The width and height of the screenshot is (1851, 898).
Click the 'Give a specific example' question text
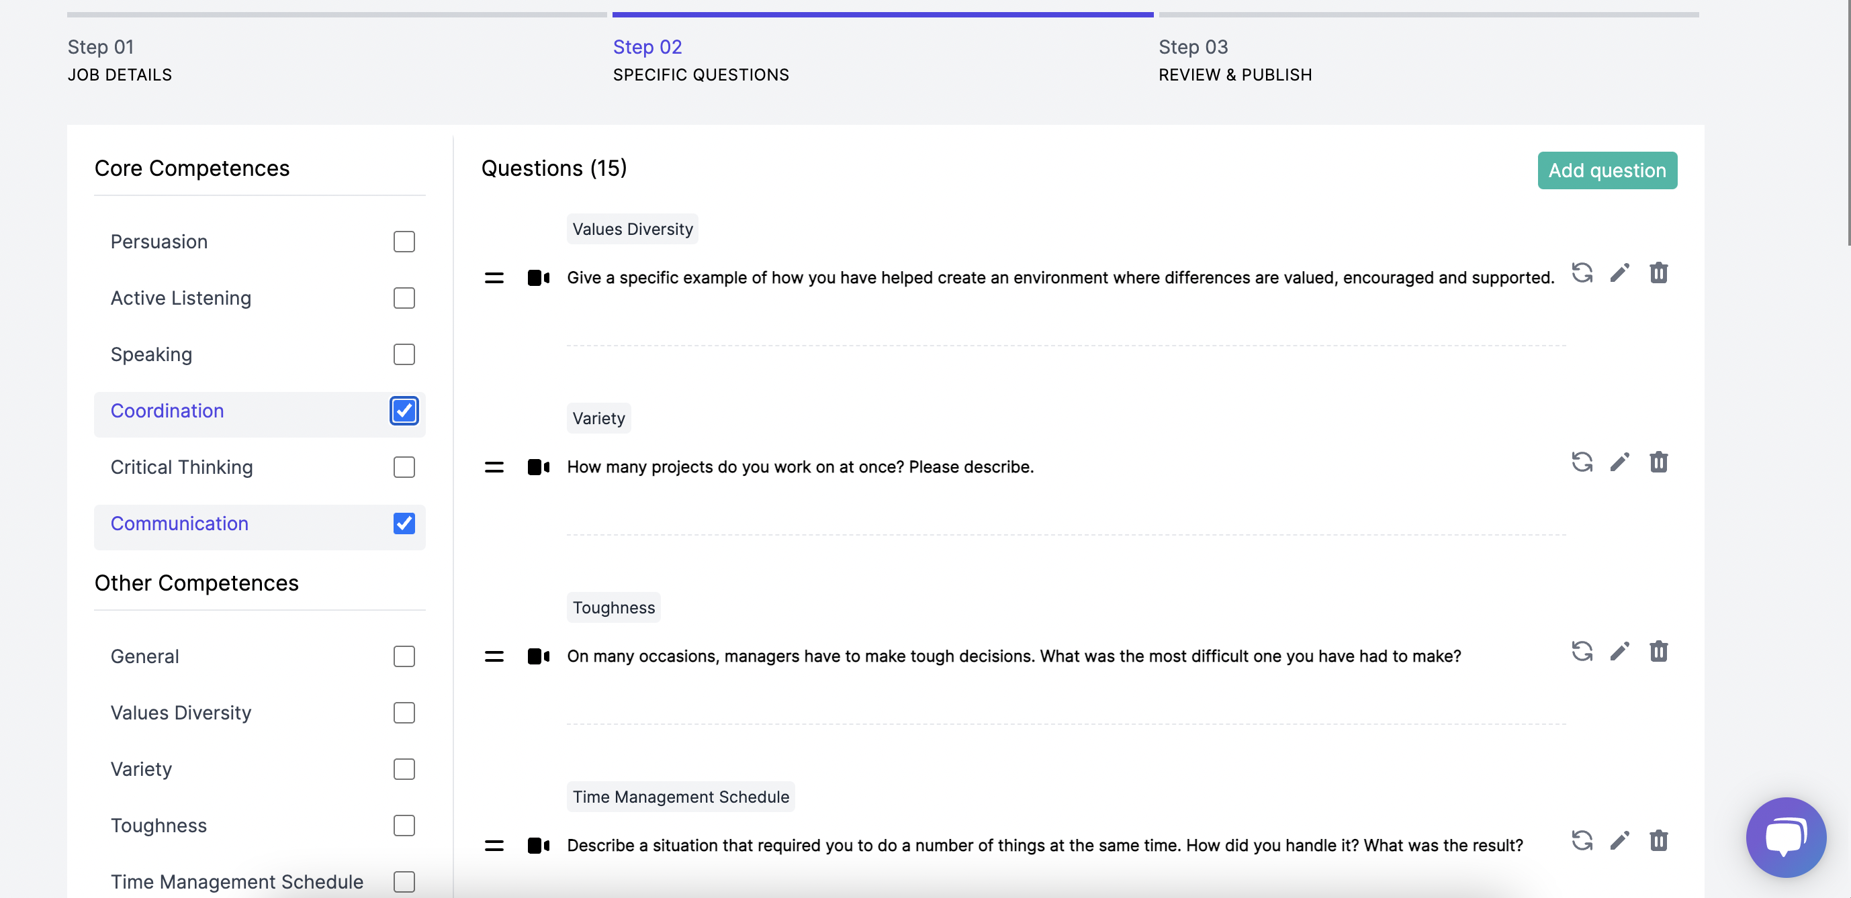point(1060,278)
